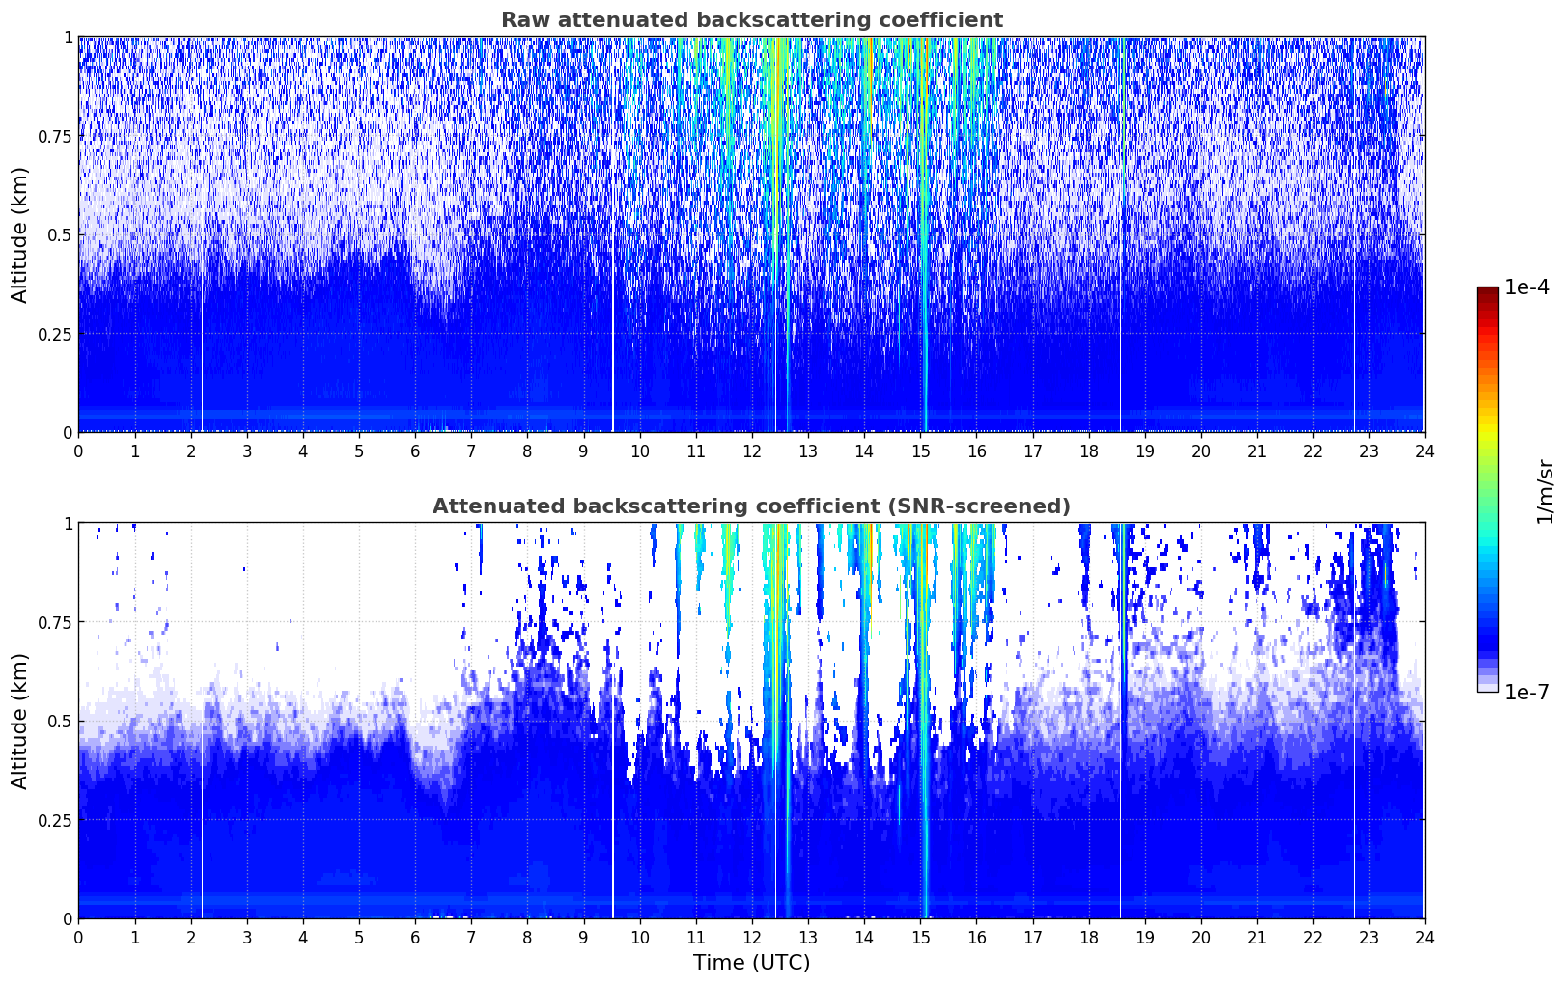Click the SNR-screened plot's 'Altitude (km)' axis label

click(x=20, y=721)
